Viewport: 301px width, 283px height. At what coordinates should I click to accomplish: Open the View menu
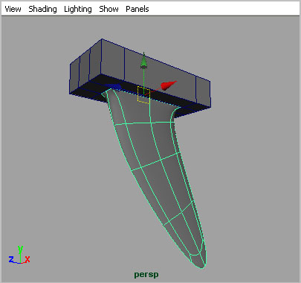(x=13, y=9)
